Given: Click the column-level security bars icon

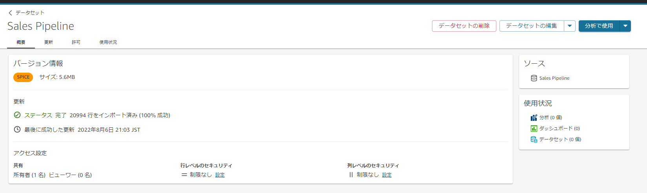Looking at the screenshot, I should click(351, 175).
